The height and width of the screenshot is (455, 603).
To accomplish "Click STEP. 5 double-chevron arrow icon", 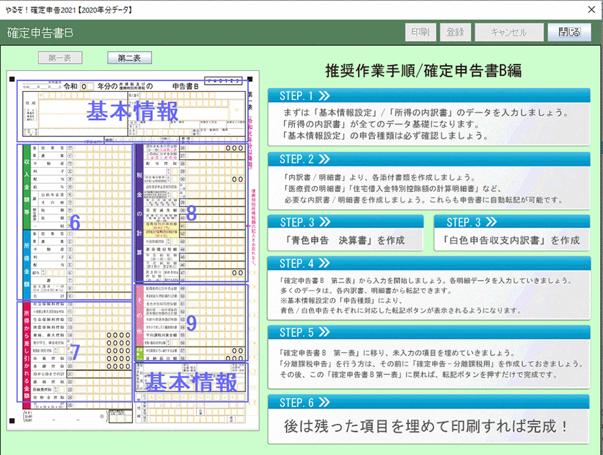I will click(324, 332).
